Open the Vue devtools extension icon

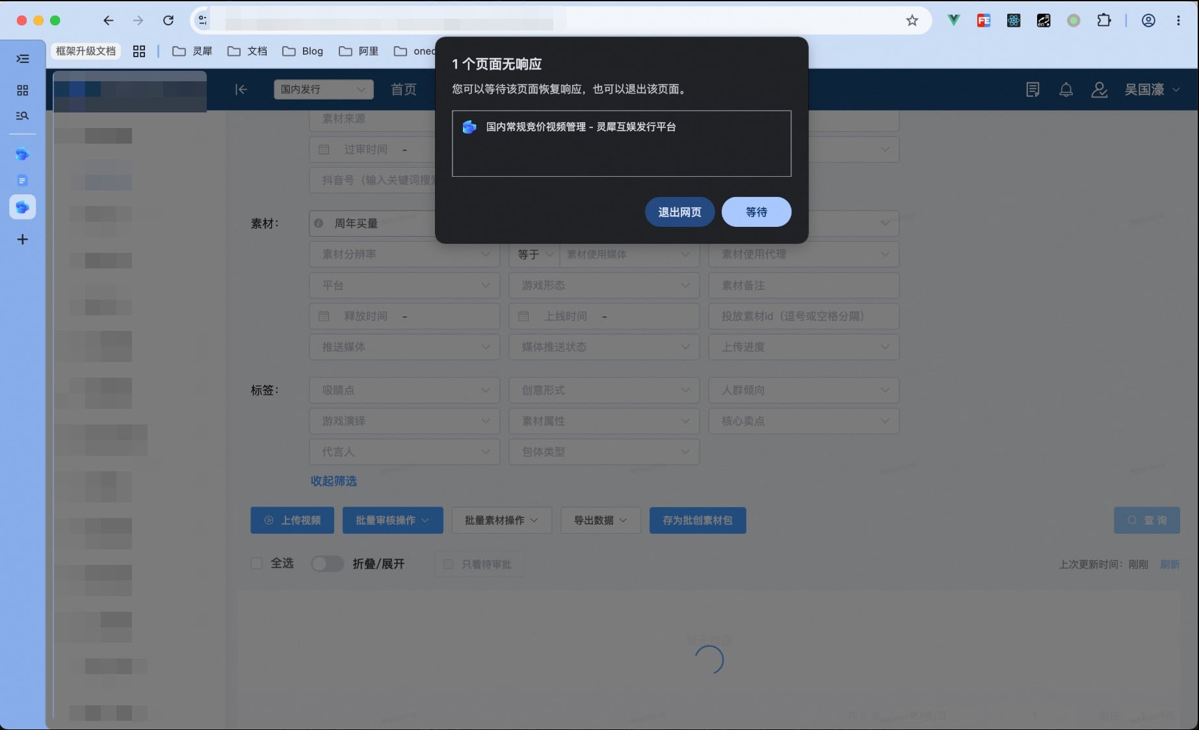(953, 21)
